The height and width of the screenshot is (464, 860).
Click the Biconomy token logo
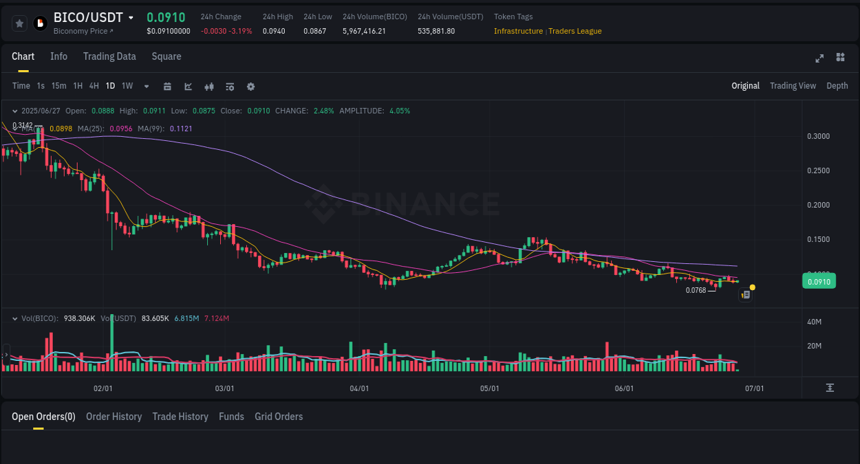39,23
